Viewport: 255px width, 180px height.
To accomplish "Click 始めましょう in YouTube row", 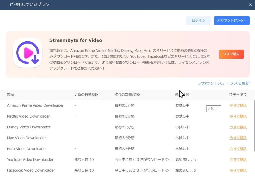I will click(x=186, y=160).
